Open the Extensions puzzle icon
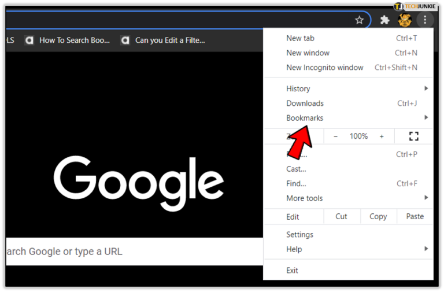This screenshot has width=444, height=292. coord(384,20)
